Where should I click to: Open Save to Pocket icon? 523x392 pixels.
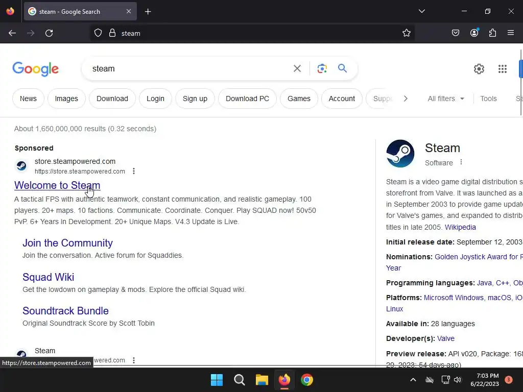pyautogui.click(x=455, y=33)
